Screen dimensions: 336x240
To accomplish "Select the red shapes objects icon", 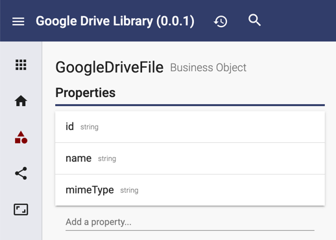I will click(x=21, y=137).
